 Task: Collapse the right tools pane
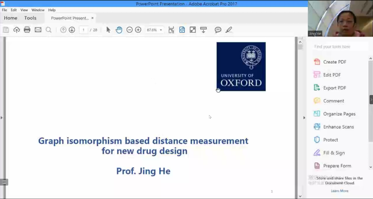click(x=304, y=118)
